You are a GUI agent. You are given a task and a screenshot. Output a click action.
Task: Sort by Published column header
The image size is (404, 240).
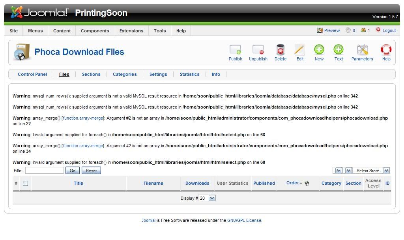(264, 183)
